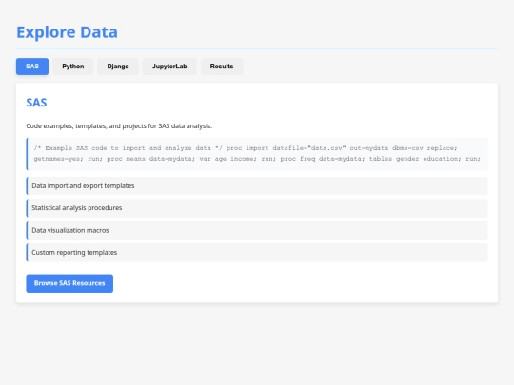Switch to the Python tab

click(73, 67)
